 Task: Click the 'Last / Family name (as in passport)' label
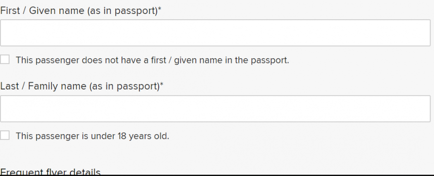pos(80,87)
